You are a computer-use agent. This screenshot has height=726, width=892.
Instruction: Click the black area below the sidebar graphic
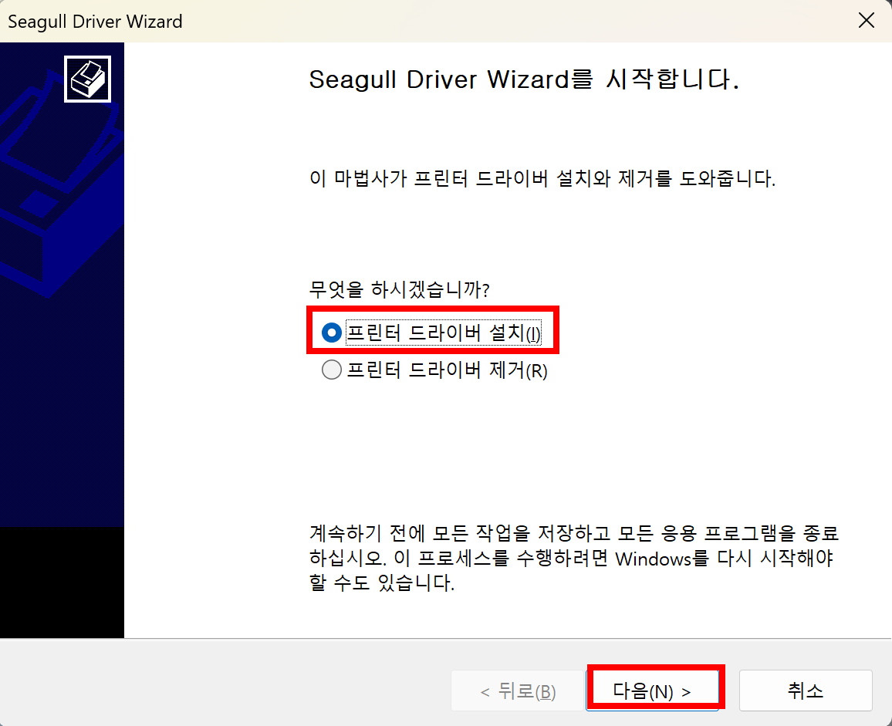point(62,582)
